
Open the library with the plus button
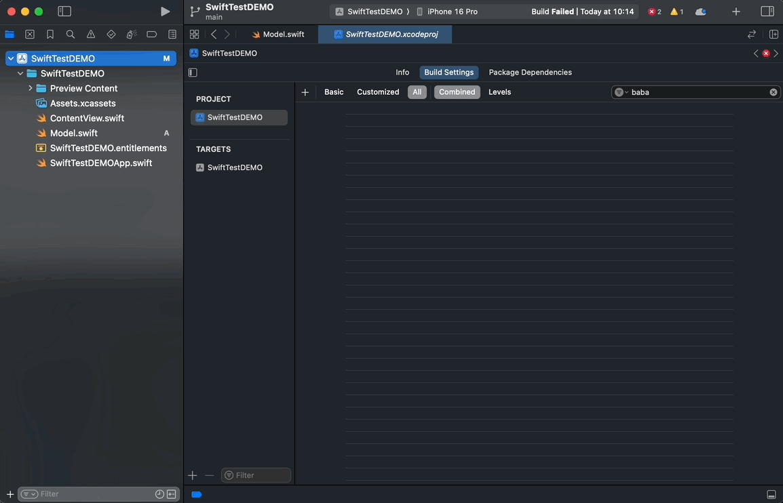(x=736, y=12)
